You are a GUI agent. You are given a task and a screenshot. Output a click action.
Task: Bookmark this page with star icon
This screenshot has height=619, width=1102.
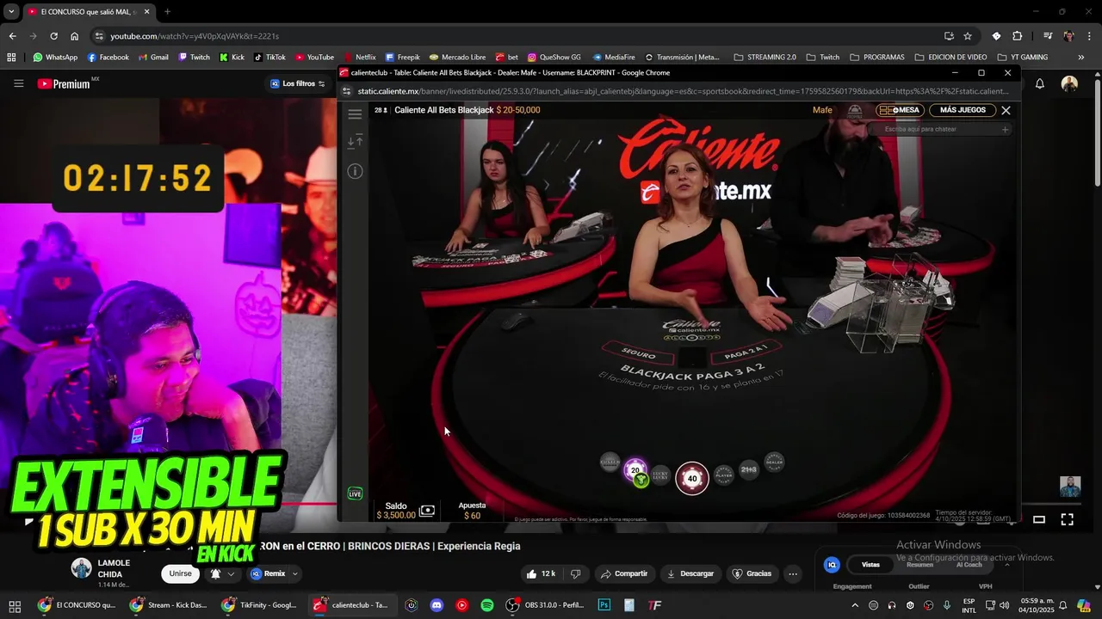click(968, 36)
